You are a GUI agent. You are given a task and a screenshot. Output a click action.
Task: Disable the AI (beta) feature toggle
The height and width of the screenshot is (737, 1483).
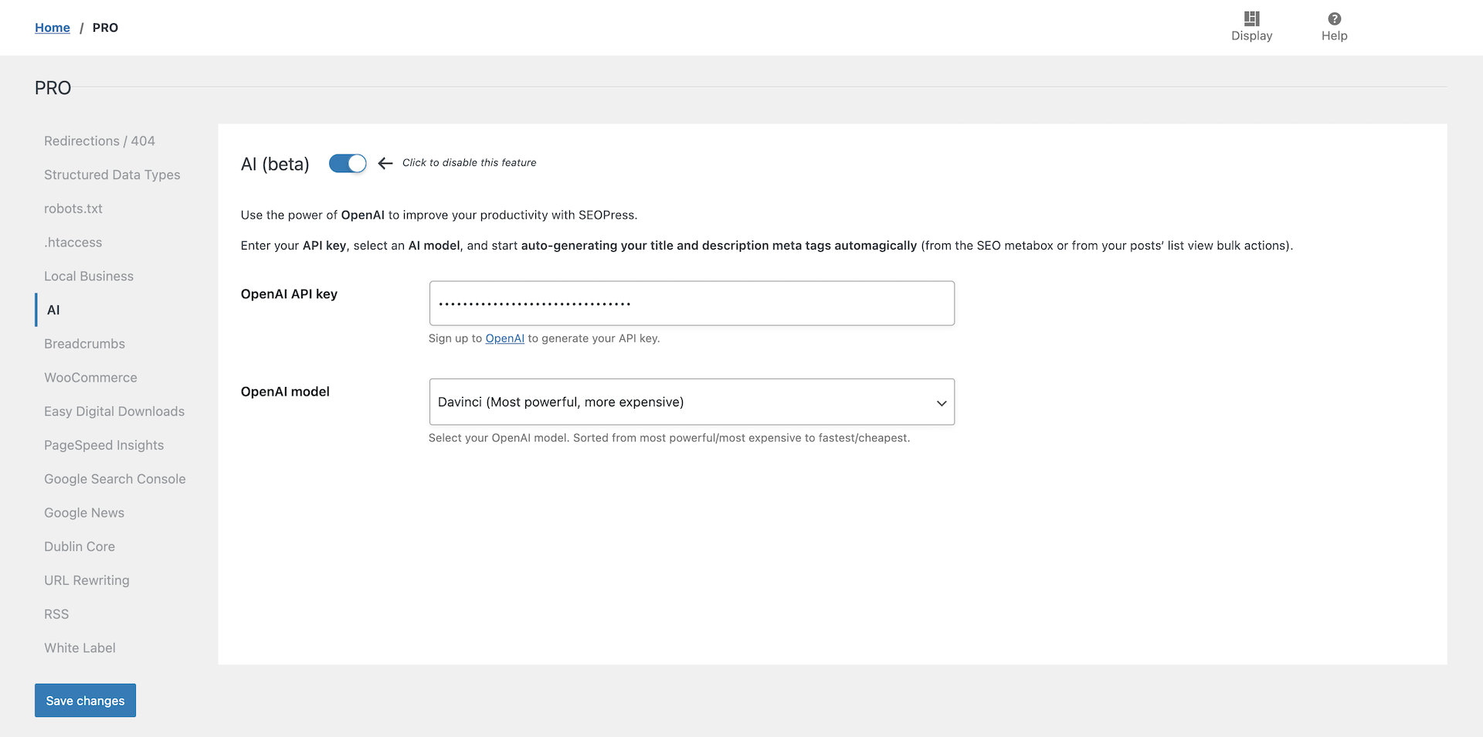(348, 163)
